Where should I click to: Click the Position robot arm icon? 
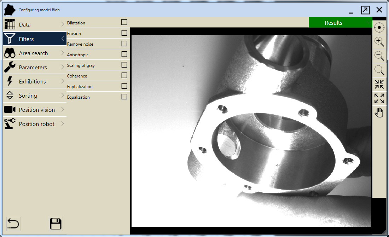coord(10,123)
